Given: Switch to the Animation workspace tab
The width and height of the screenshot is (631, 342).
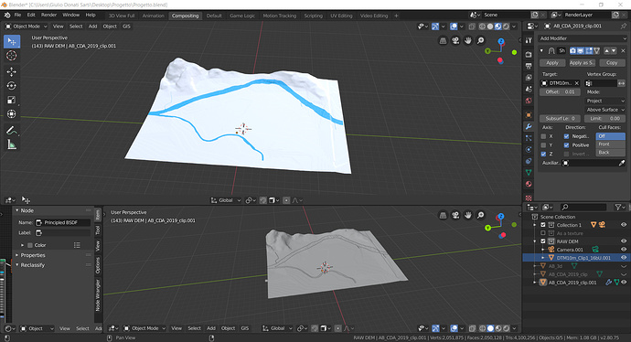Looking at the screenshot, I should point(154,16).
